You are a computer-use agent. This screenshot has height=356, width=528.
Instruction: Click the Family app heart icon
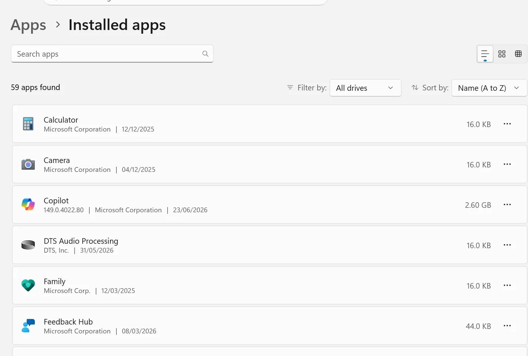28,285
